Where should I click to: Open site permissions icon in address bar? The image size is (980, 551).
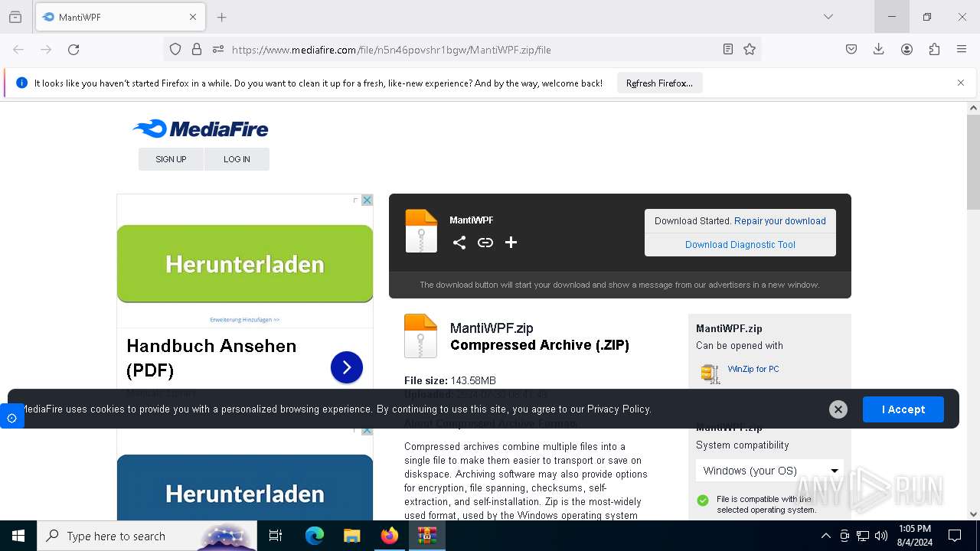pyautogui.click(x=218, y=49)
